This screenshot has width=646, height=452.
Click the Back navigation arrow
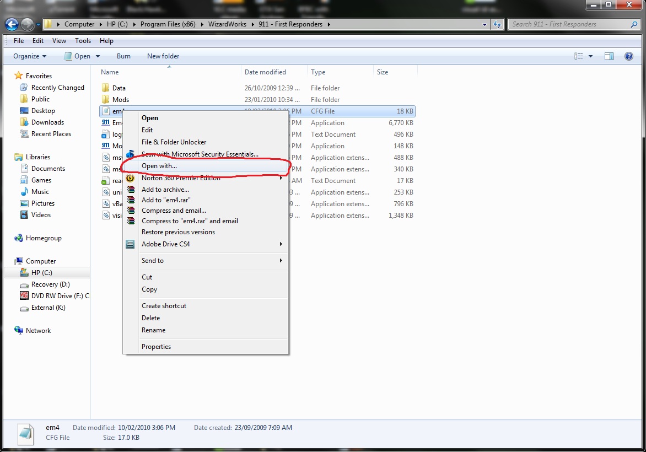tap(12, 25)
